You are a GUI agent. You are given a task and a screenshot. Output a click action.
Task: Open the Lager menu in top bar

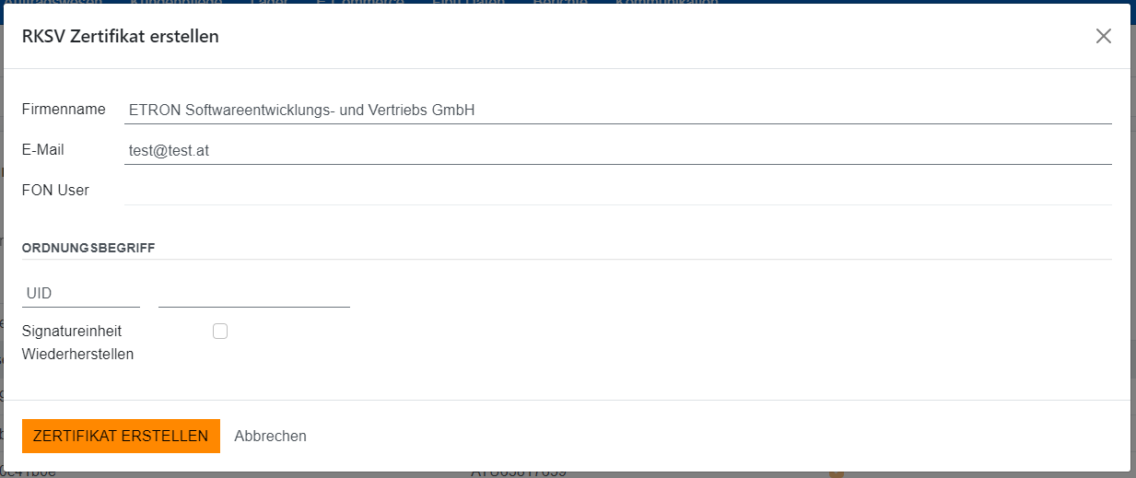tap(268, 3)
